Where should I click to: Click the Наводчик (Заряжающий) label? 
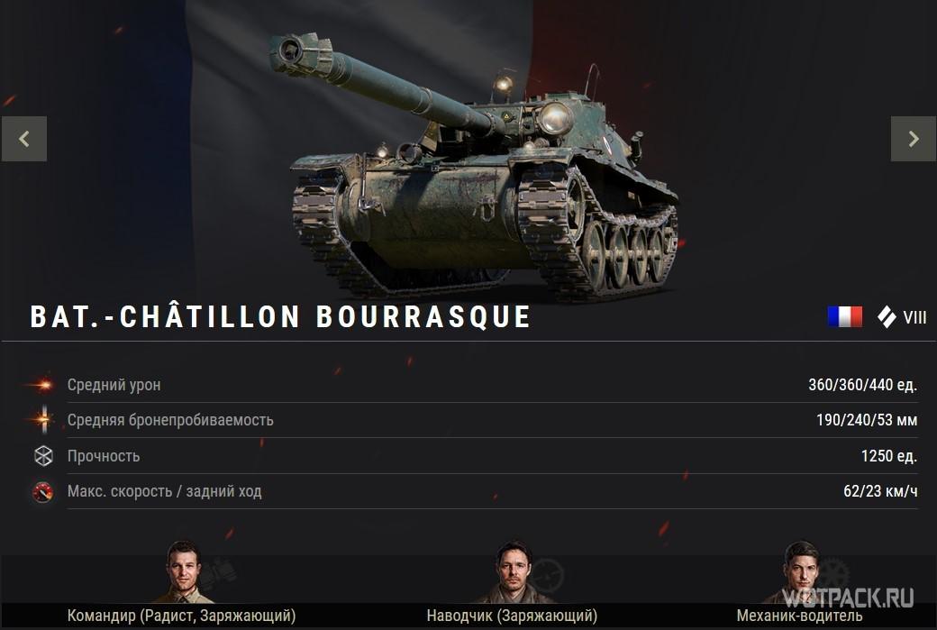click(x=512, y=616)
